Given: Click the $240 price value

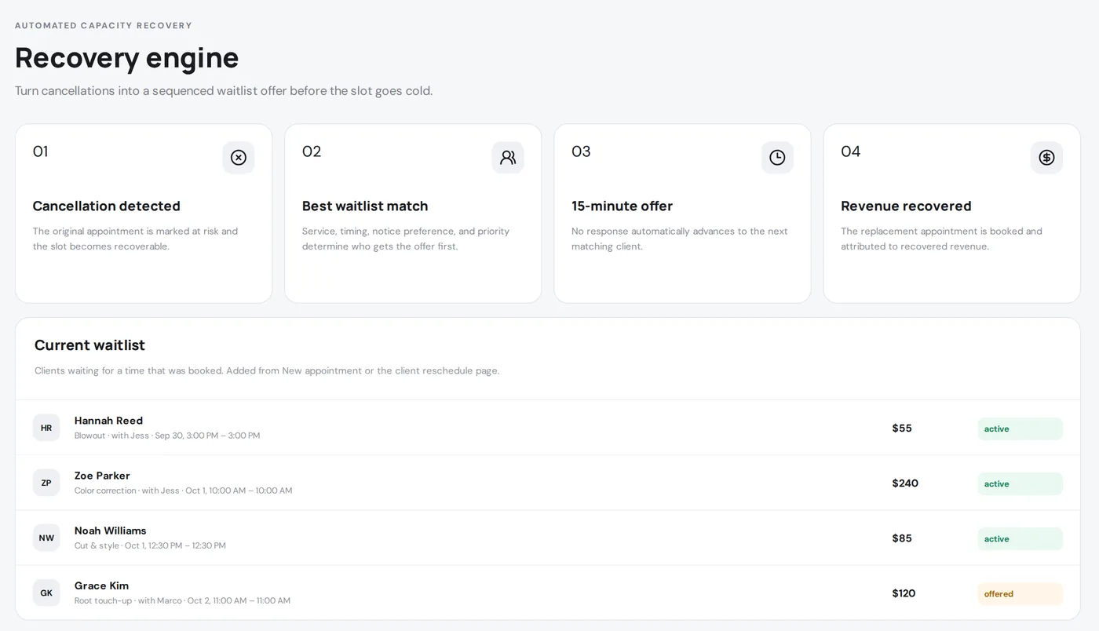Looking at the screenshot, I should (x=905, y=483).
